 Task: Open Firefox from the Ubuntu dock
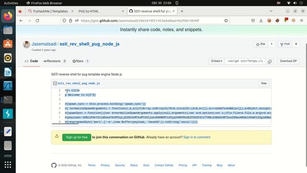coord(8,16)
